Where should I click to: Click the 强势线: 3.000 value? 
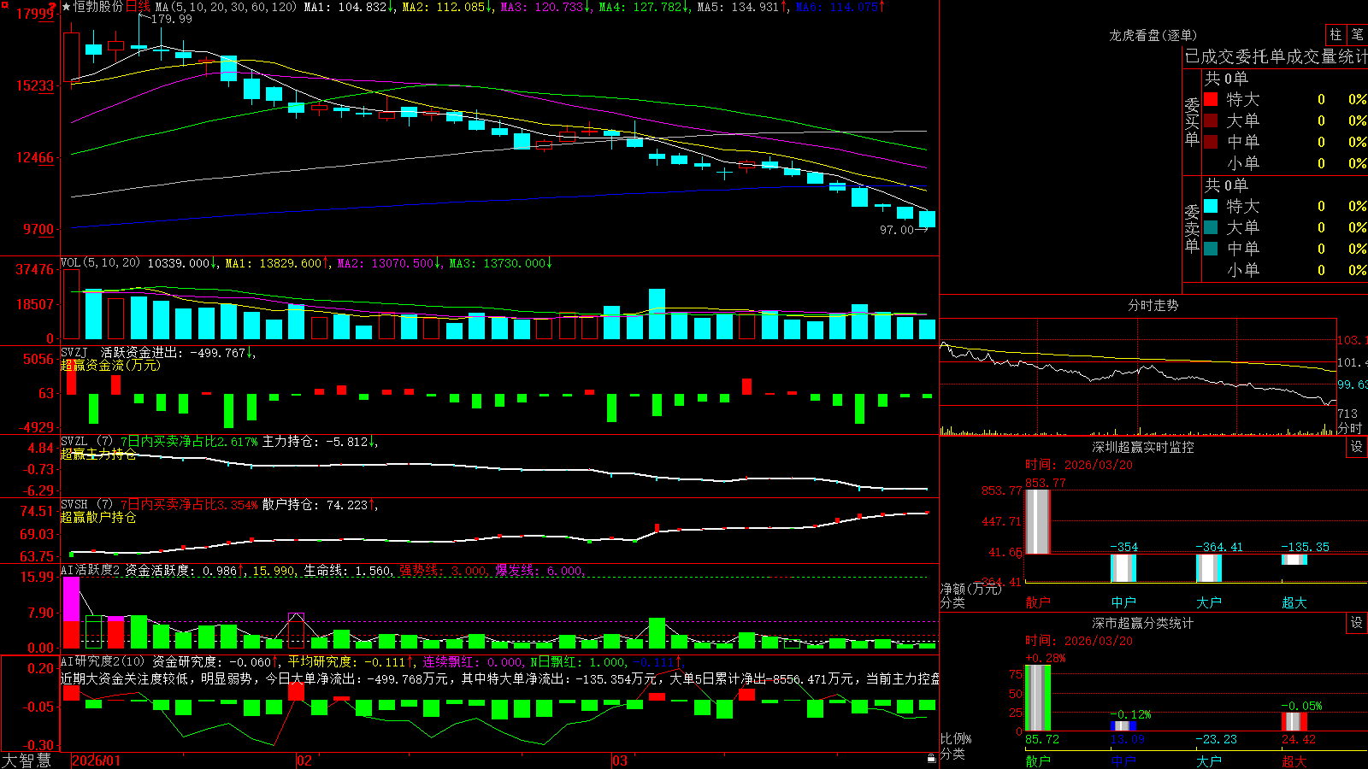click(x=444, y=571)
